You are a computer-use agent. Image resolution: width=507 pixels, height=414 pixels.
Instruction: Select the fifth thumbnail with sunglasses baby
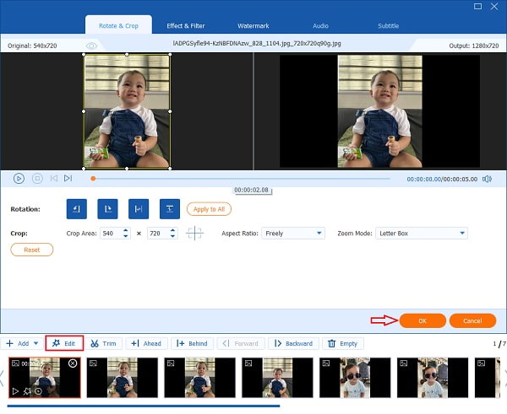click(355, 378)
